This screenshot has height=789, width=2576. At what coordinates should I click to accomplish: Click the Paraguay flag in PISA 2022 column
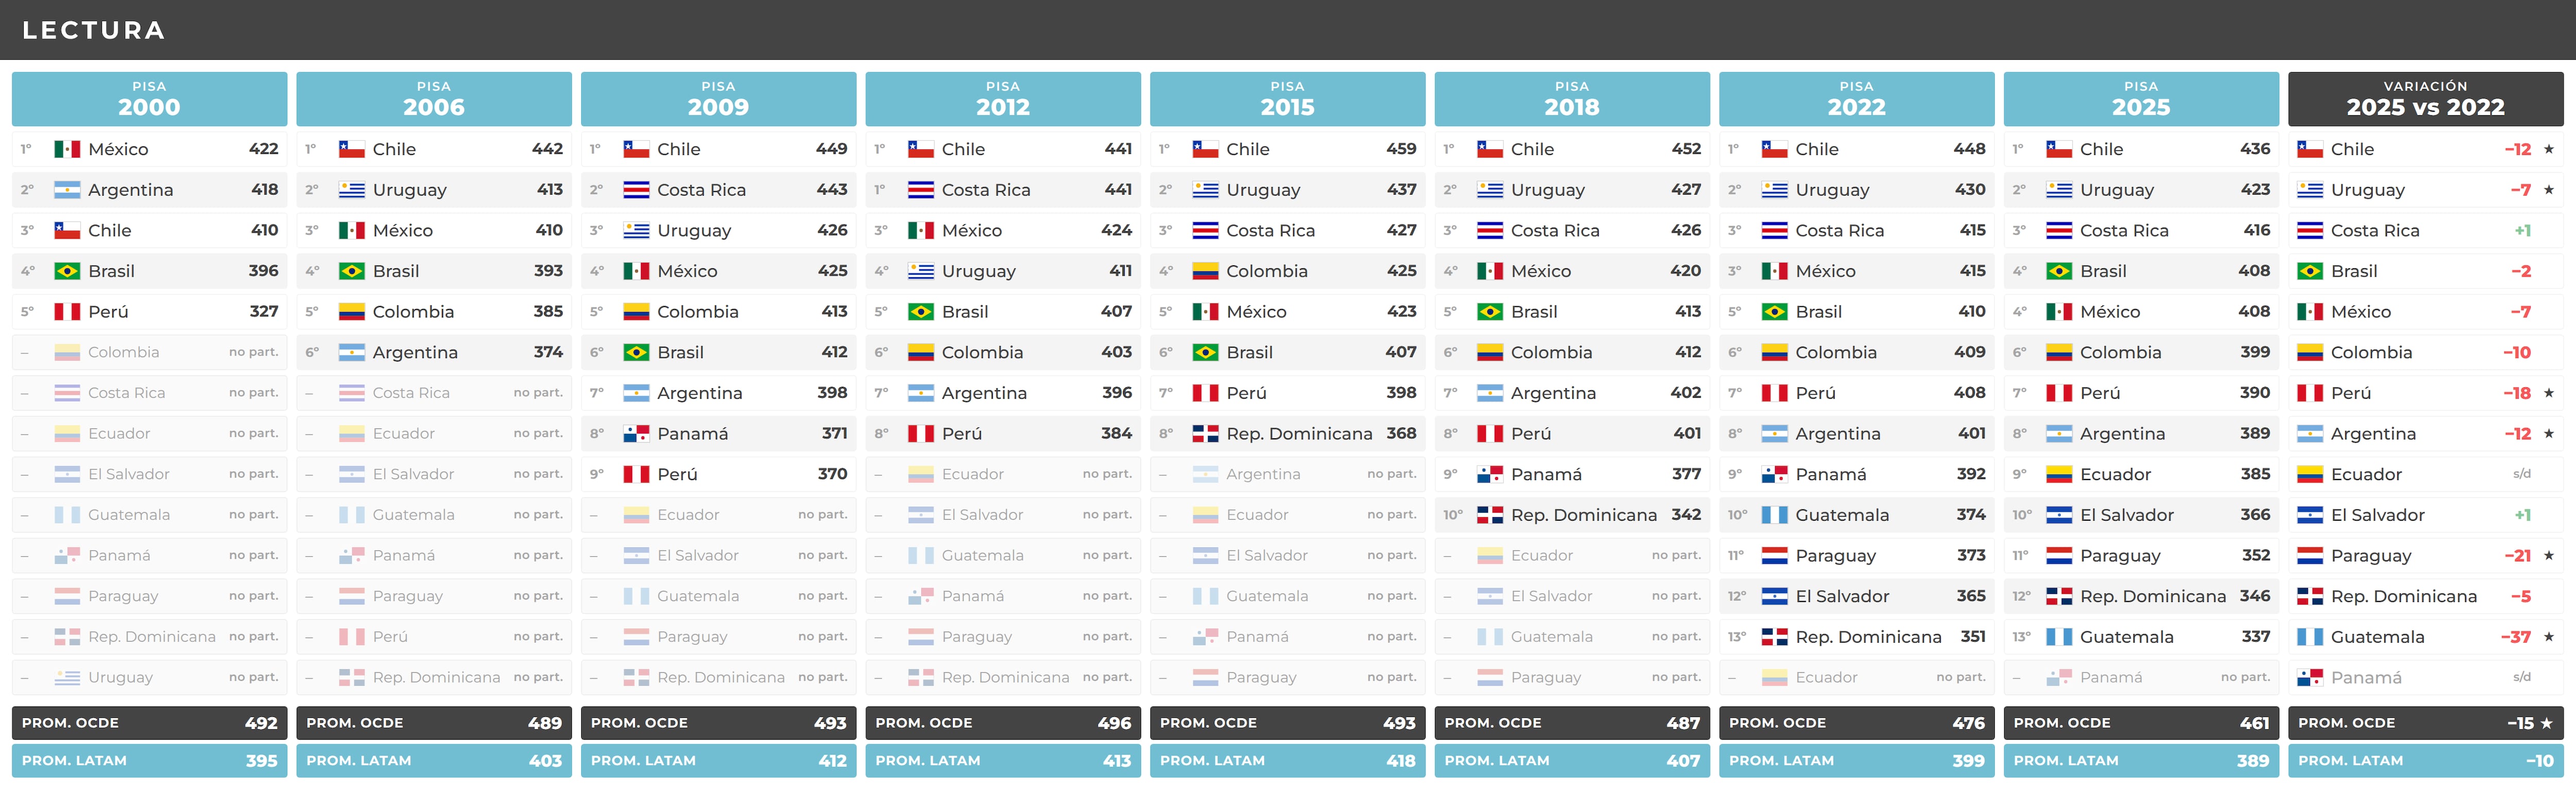(1775, 556)
